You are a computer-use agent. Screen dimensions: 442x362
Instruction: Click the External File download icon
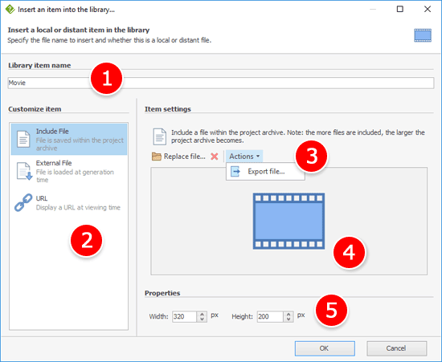pyautogui.click(x=24, y=171)
